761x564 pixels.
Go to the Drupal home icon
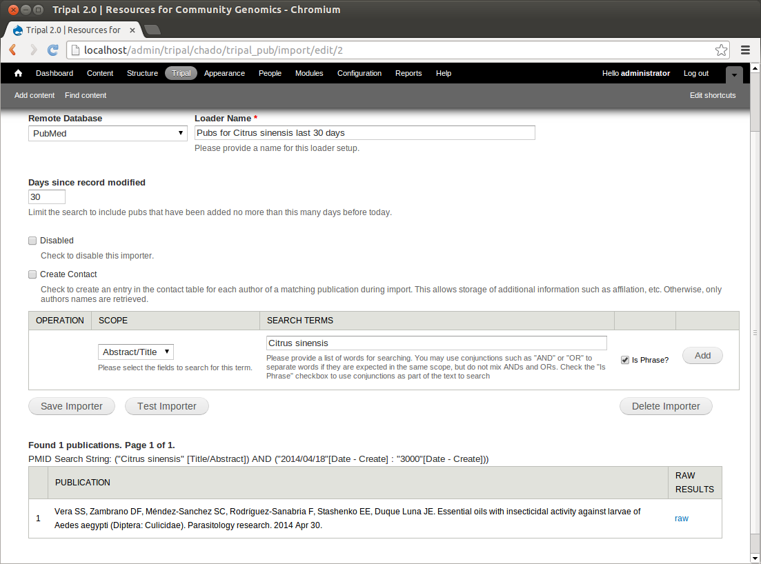(19, 73)
